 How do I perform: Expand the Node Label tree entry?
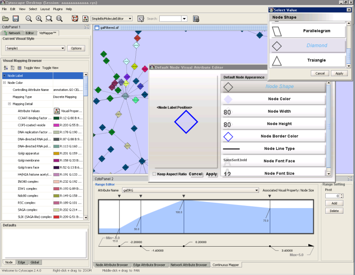(x=4, y=76)
